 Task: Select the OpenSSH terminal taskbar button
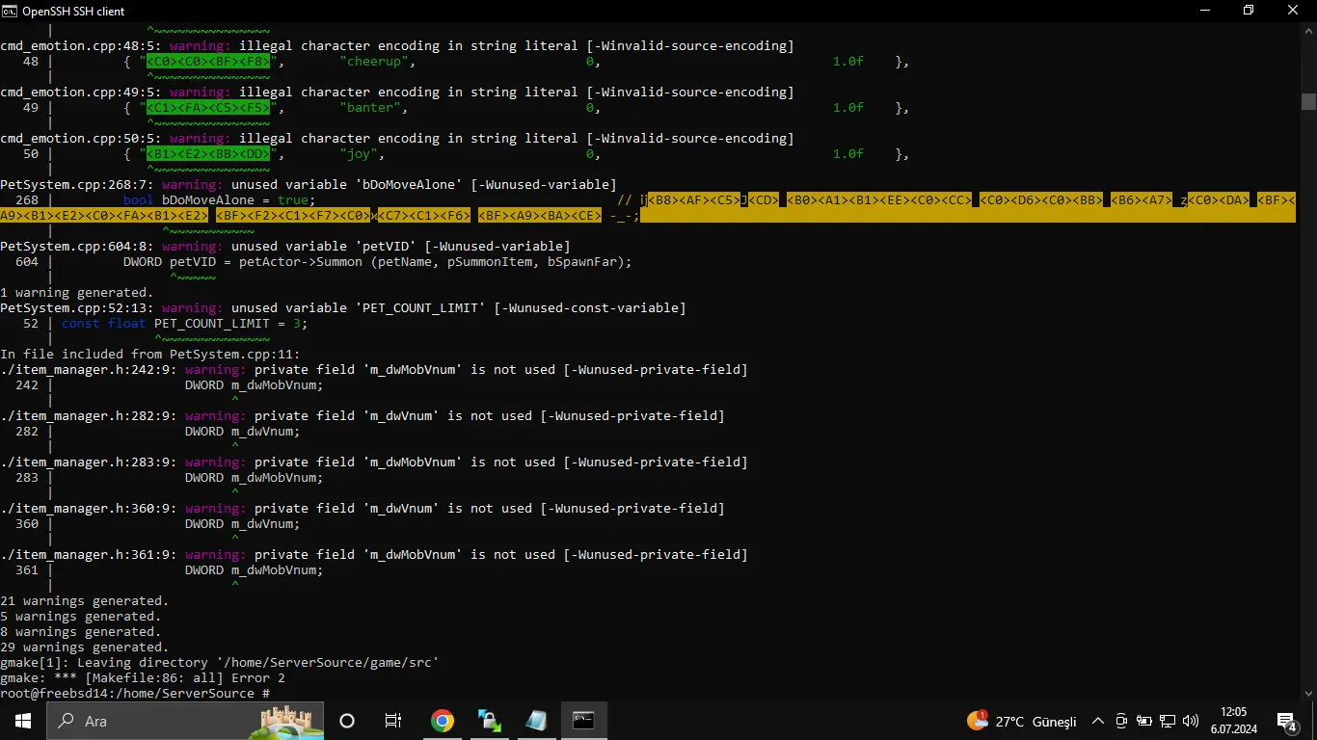[x=584, y=721]
